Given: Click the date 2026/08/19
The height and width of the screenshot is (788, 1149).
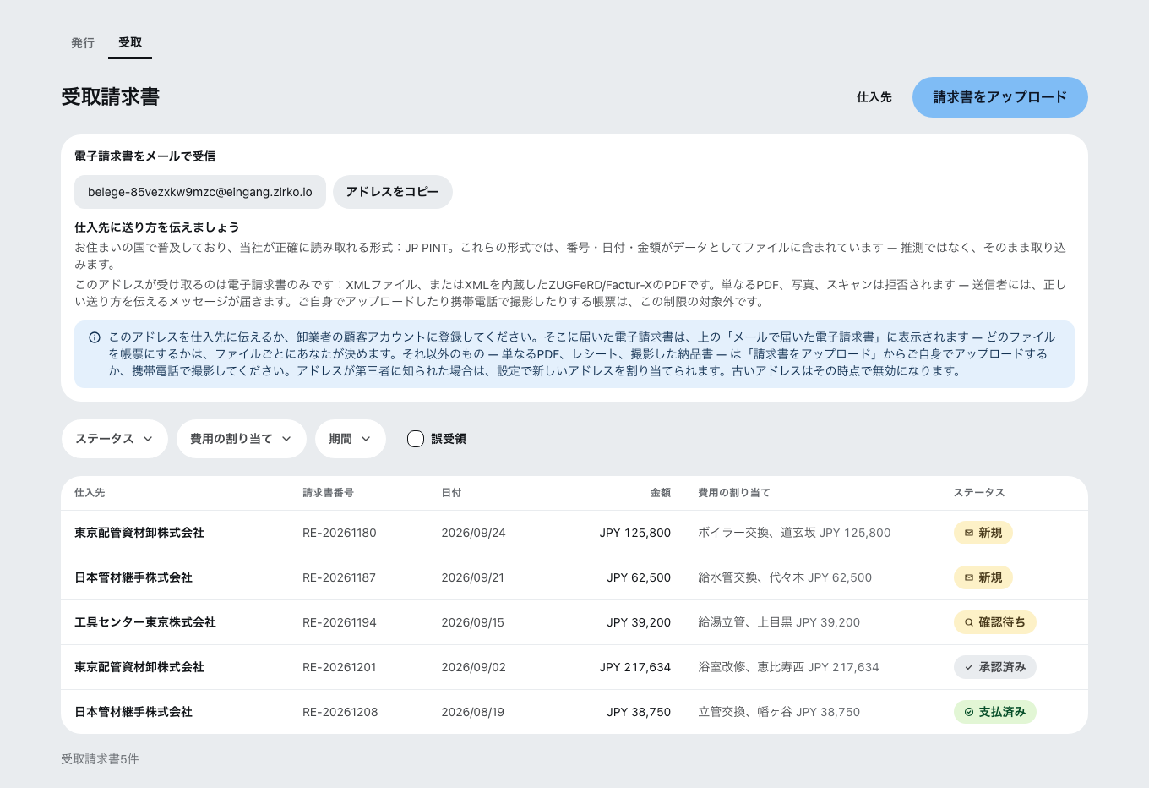Looking at the screenshot, I should pyautogui.click(x=472, y=712).
